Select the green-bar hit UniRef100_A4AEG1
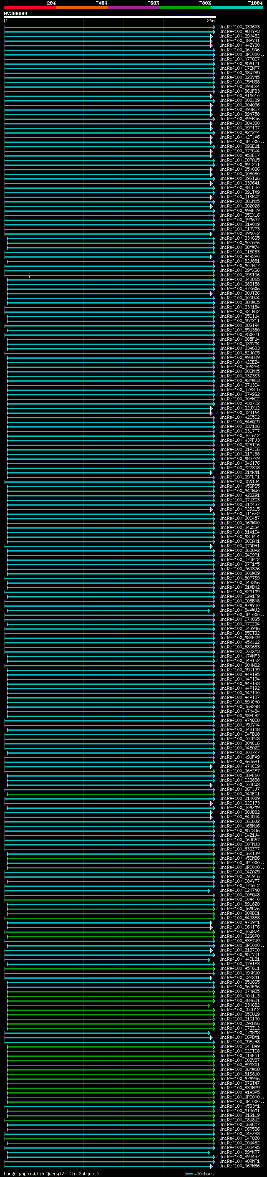The width and height of the screenshot is (267, 1177). point(239,794)
